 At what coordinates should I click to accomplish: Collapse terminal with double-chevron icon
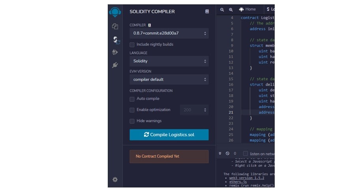click(x=220, y=154)
